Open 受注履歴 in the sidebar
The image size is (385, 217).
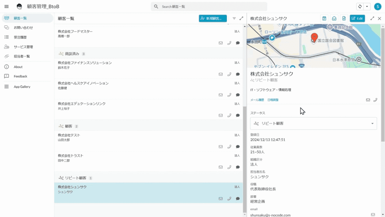27,37
